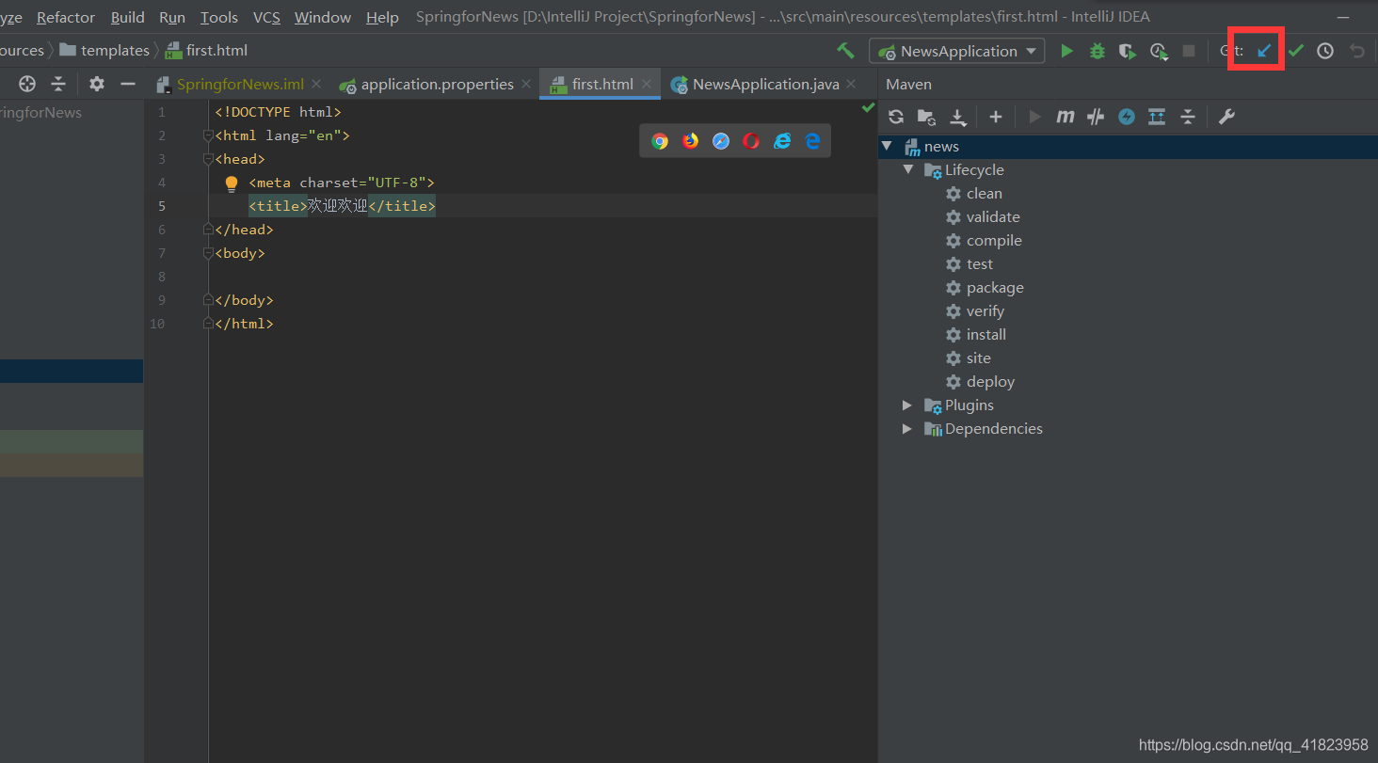Generate sources and update folders in Maven
This screenshot has height=763, width=1378.
[x=926, y=117]
